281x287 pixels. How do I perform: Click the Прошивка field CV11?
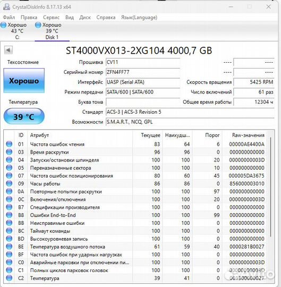[143, 62]
